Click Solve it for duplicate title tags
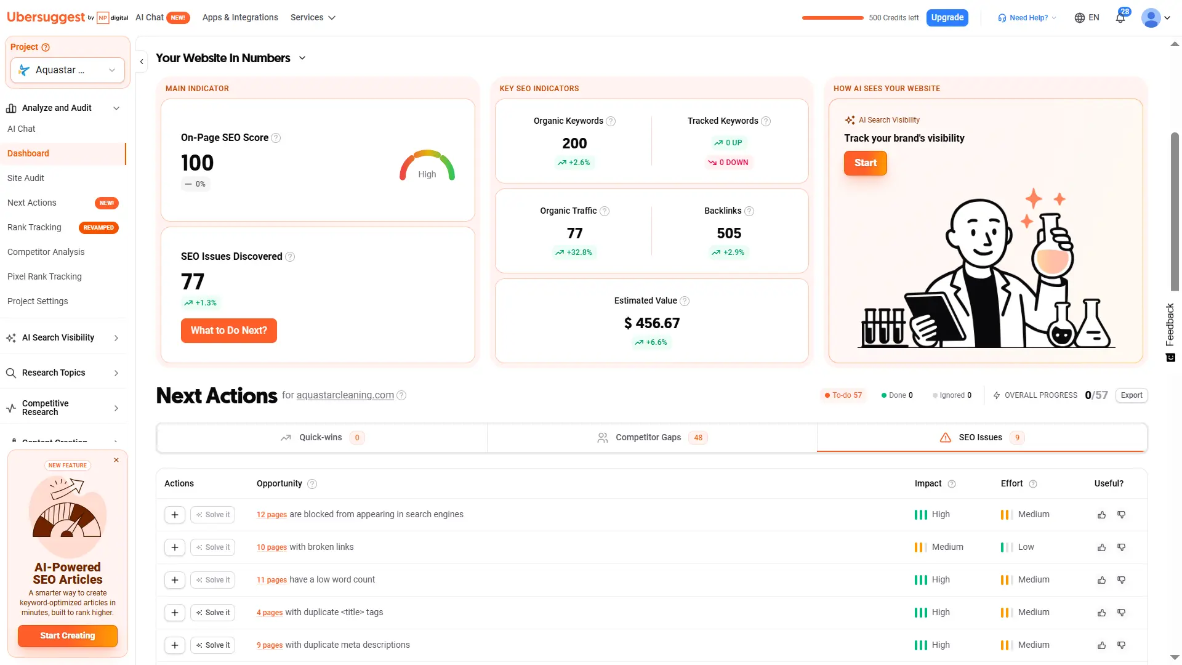 coord(212,613)
